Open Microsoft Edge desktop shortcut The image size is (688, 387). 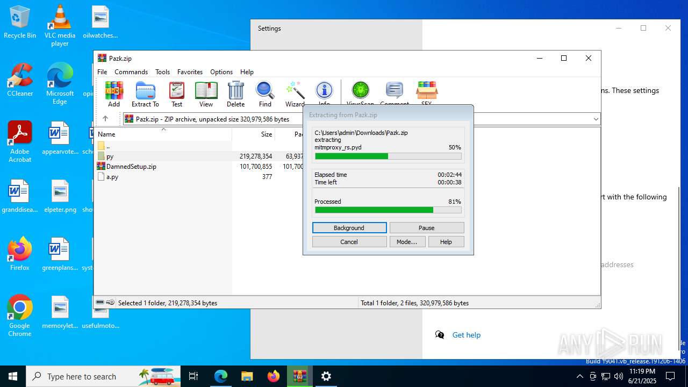60,83
